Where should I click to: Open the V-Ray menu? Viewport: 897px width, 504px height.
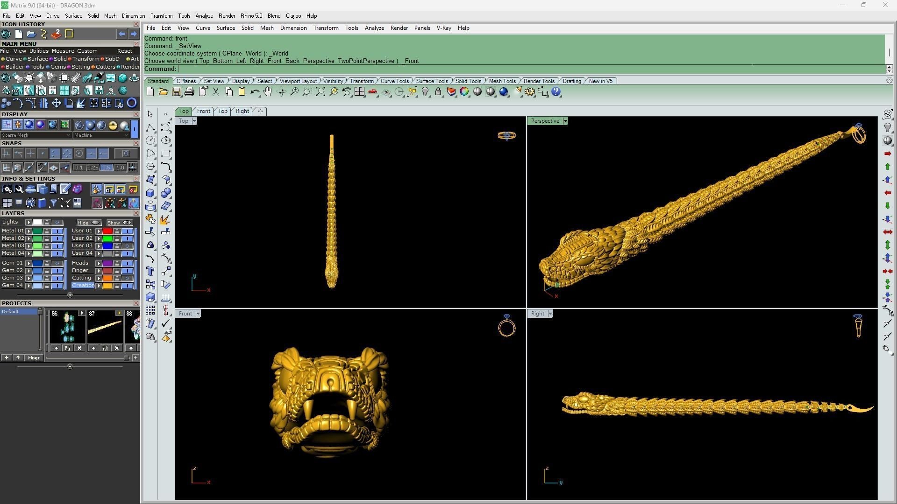click(444, 28)
